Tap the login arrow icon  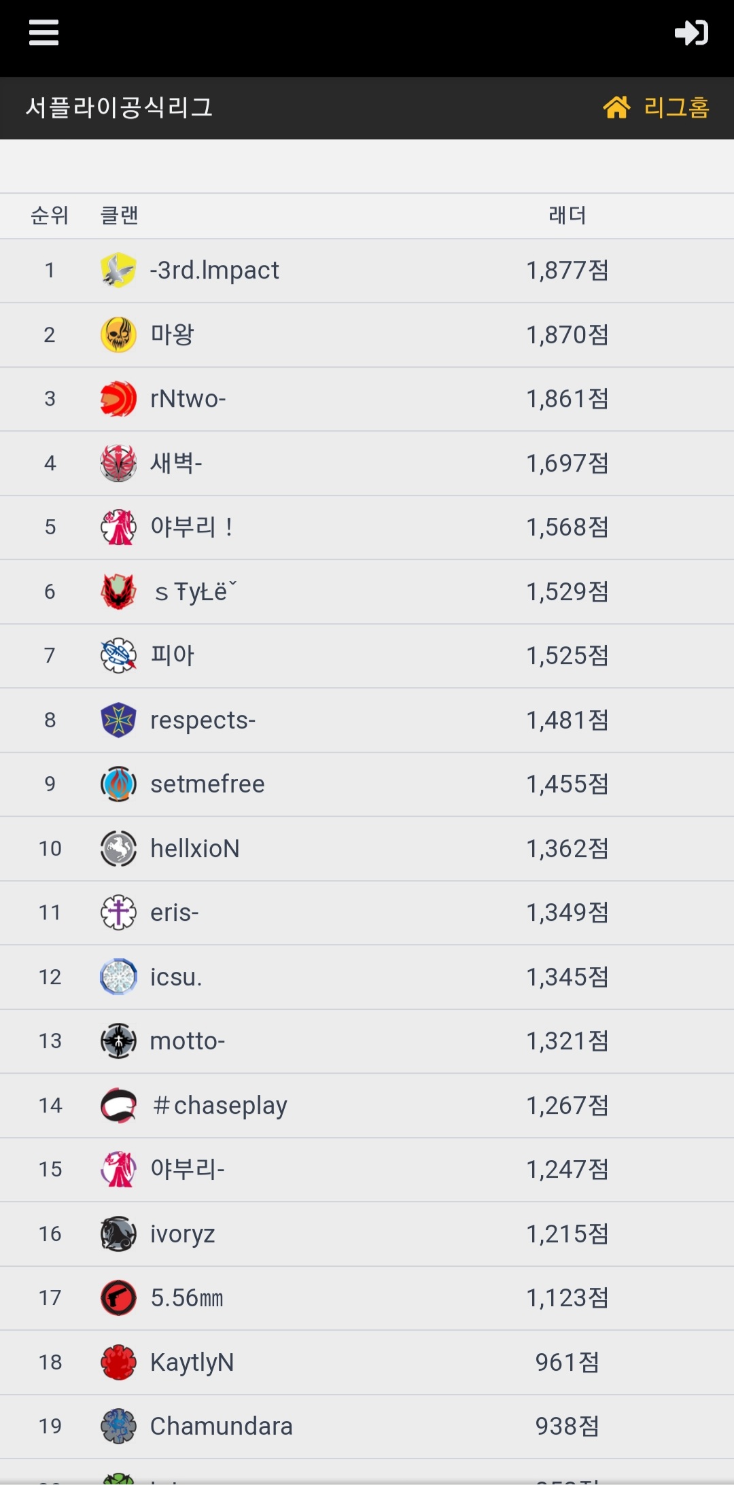pyautogui.click(x=691, y=33)
